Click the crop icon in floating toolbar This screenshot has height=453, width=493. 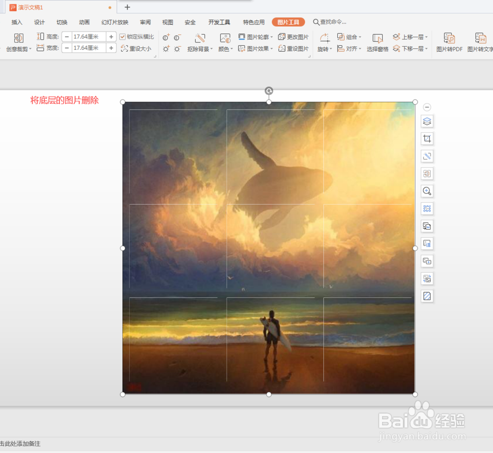click(x=427, y=139)
